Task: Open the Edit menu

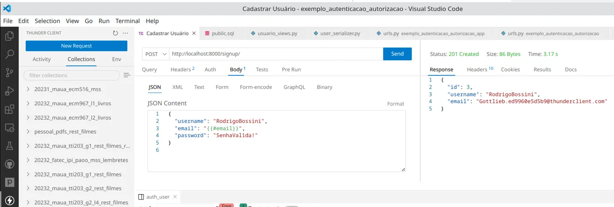Action: [24, 21]
